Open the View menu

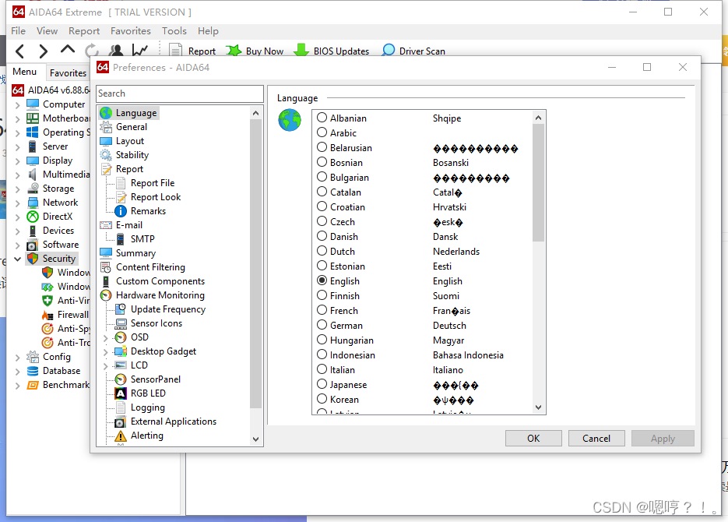coord(47,30)
